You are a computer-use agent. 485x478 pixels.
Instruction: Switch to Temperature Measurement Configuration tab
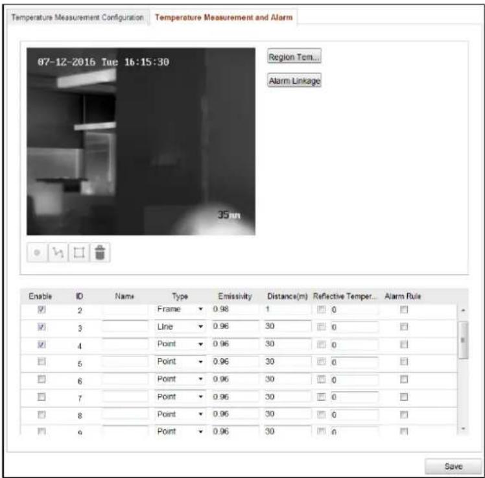[x=77, y=18]
